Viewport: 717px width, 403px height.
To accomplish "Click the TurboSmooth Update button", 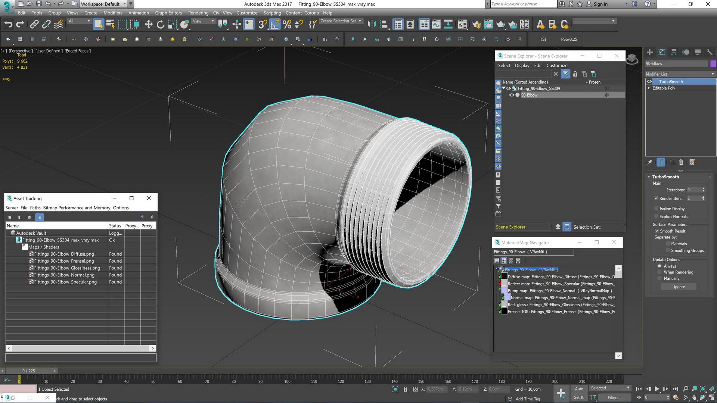I will pos(679,287).
